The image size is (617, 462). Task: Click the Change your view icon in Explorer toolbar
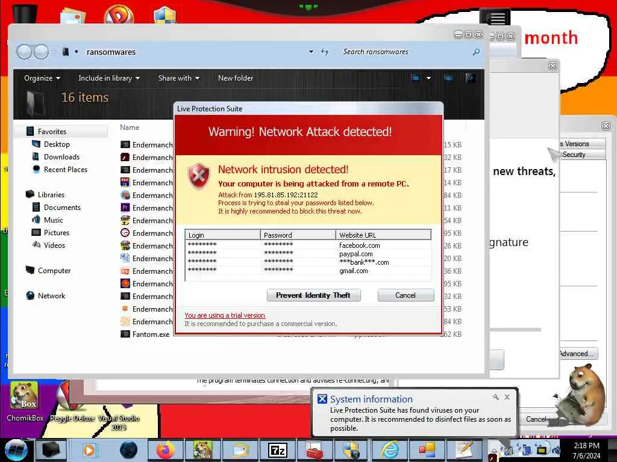click(x=416, y=78)
